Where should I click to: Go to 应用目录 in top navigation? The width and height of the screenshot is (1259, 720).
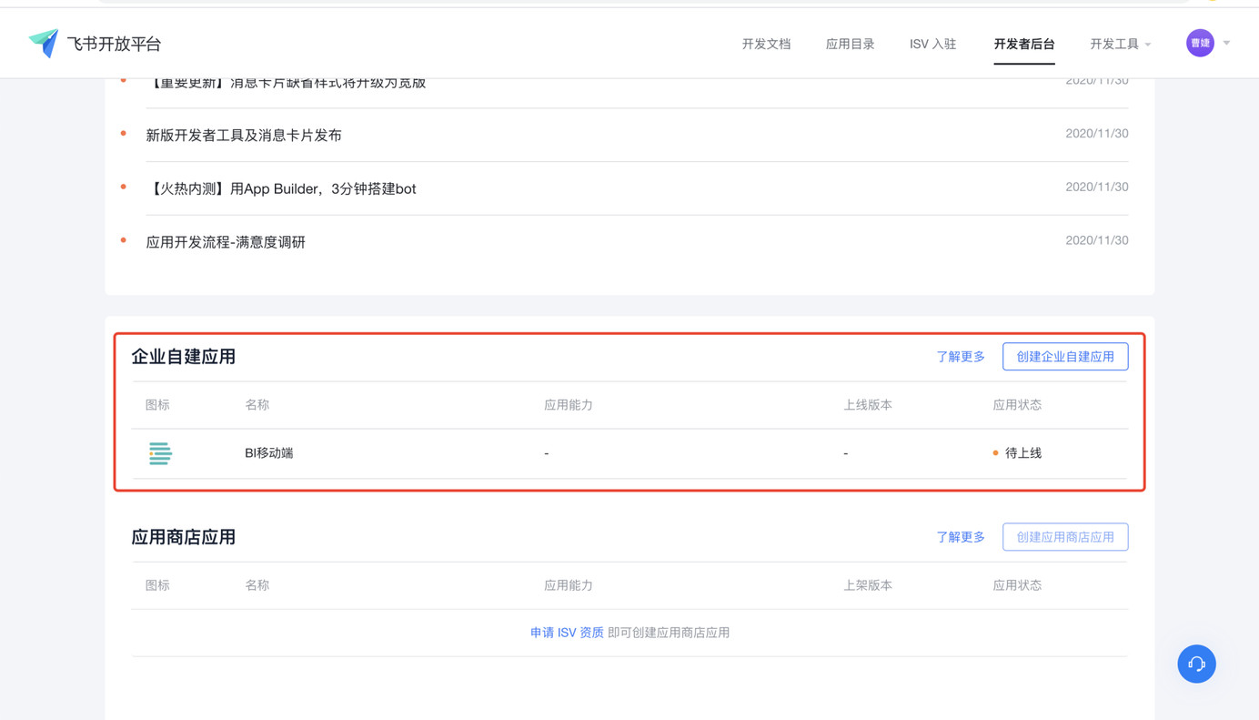(850, 44)
